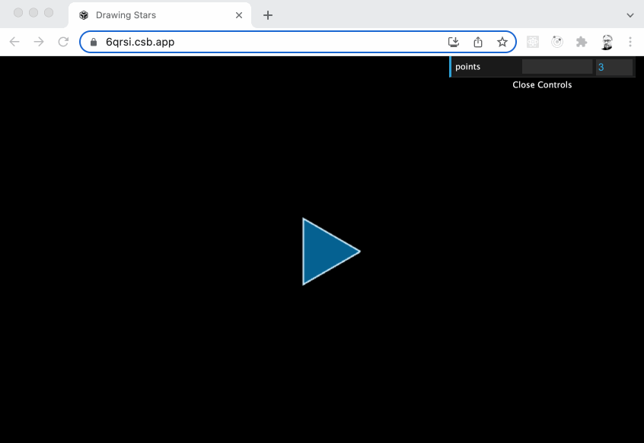Open the user profile avatar
This screenshot has width=644, height=443.
[x=607, y=42]
